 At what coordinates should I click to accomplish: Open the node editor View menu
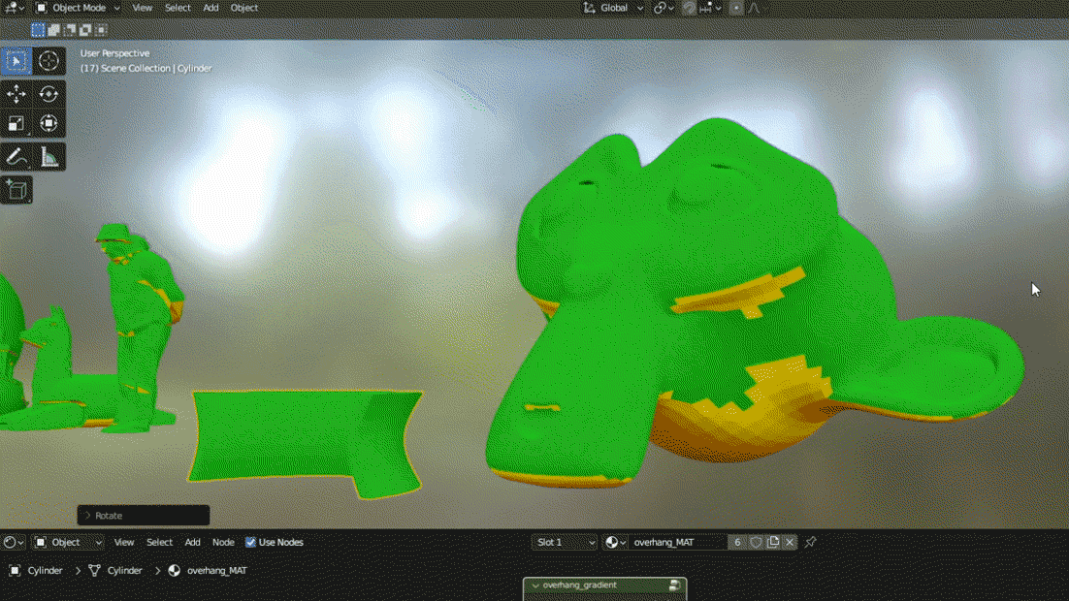click(x=124, y=543)
